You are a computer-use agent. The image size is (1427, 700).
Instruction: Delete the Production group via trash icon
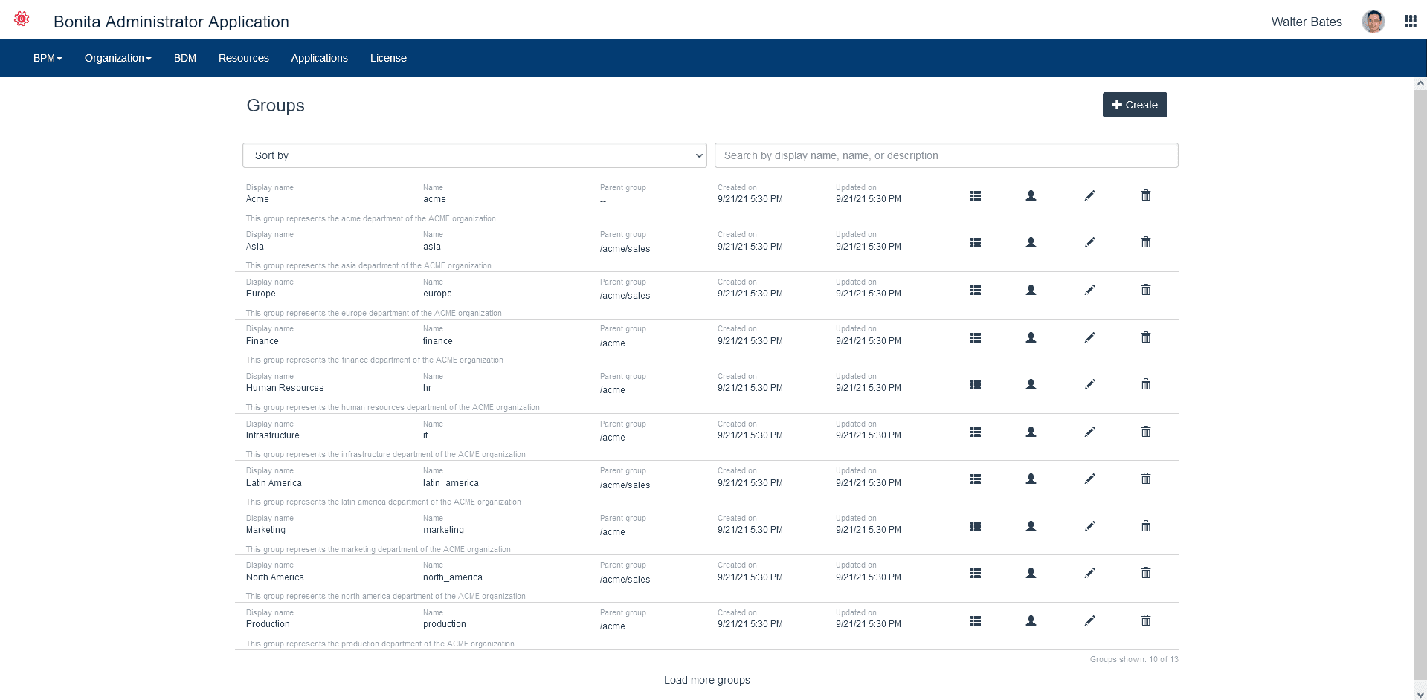[1145, 620]
